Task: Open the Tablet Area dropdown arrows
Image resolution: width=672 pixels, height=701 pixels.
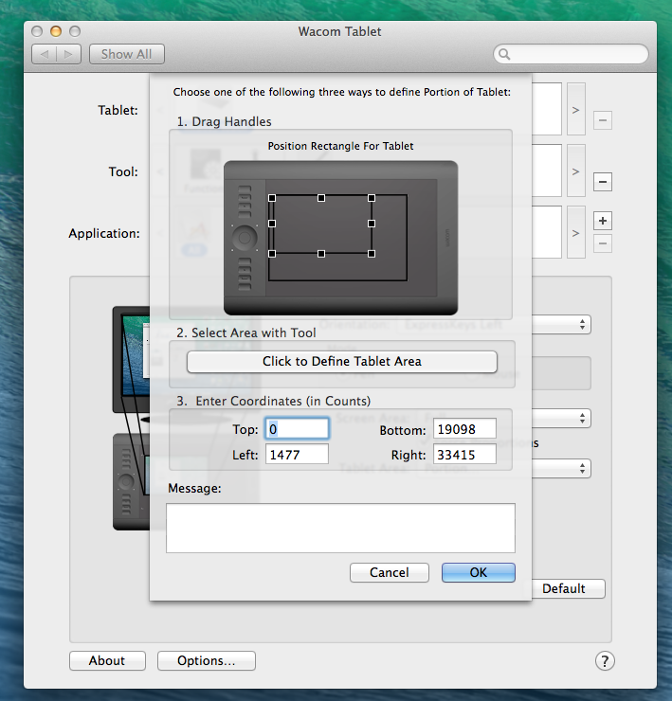Action: (582, 469)
